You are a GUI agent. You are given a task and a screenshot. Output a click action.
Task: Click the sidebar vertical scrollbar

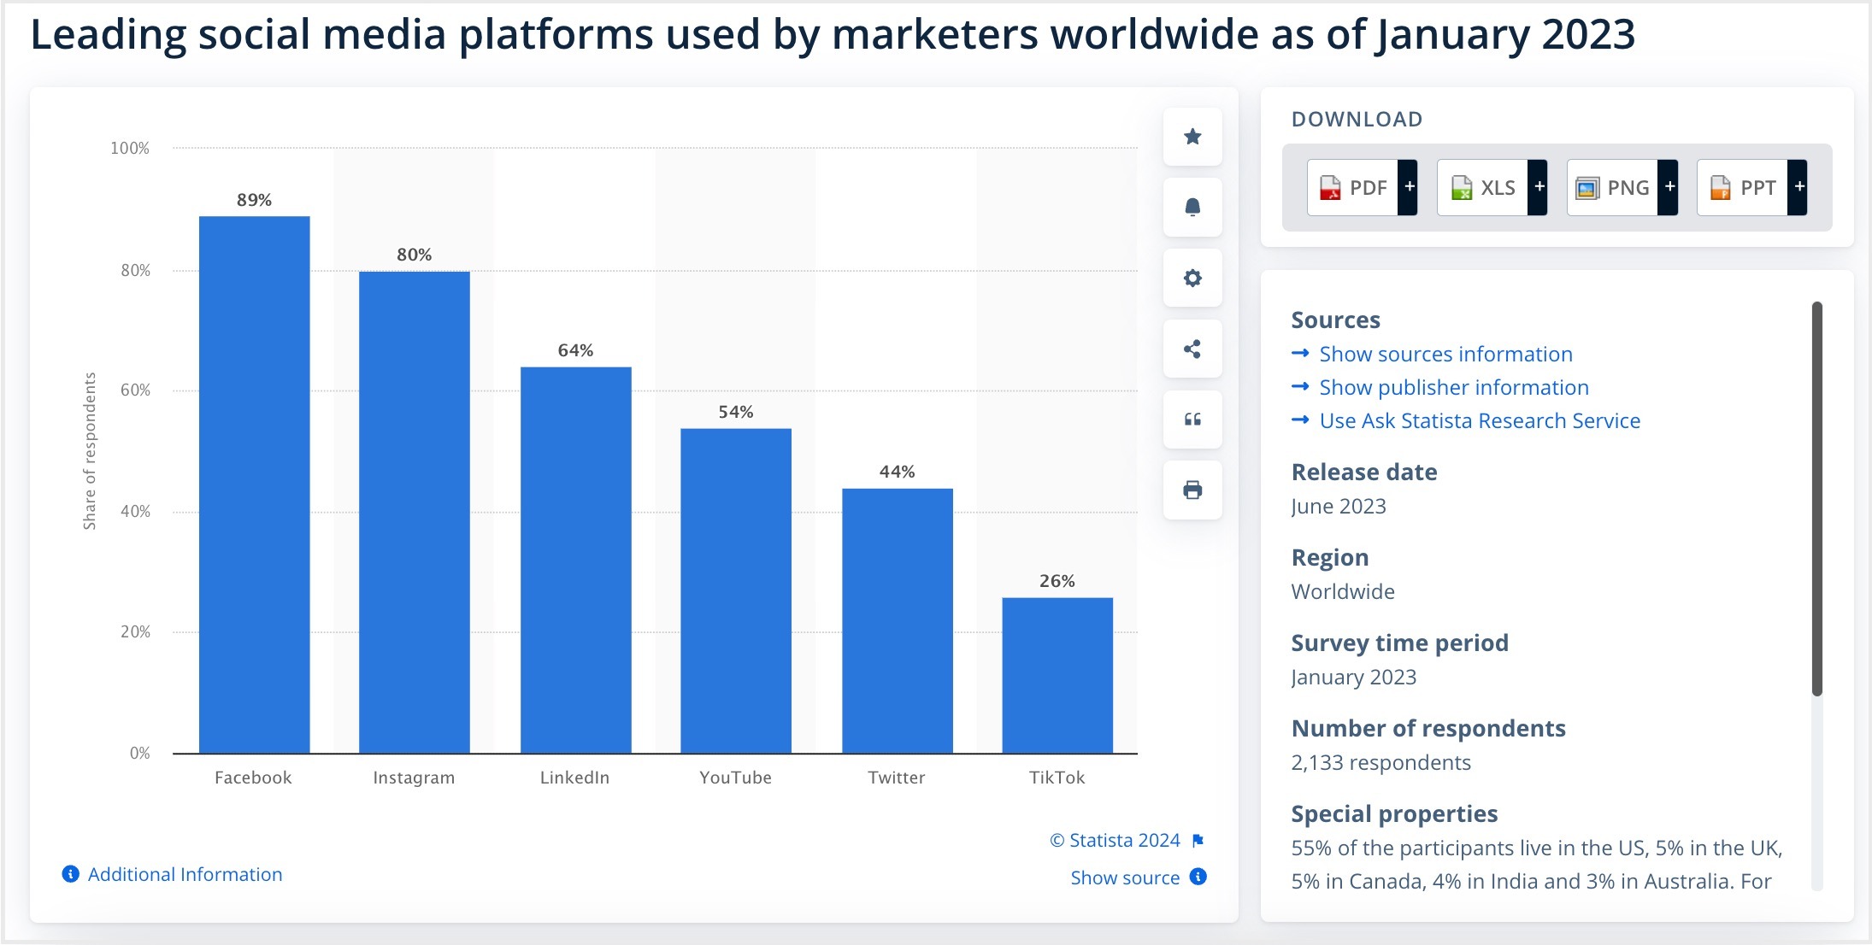[x=1816, y=498]
